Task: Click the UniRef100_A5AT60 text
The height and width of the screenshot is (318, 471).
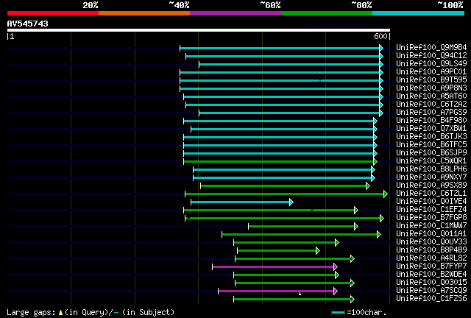Action: tap(431, 96)
